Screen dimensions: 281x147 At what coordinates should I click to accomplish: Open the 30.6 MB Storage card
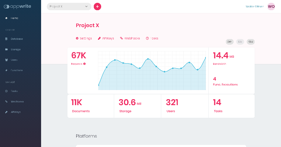click(x=137, y=106)
